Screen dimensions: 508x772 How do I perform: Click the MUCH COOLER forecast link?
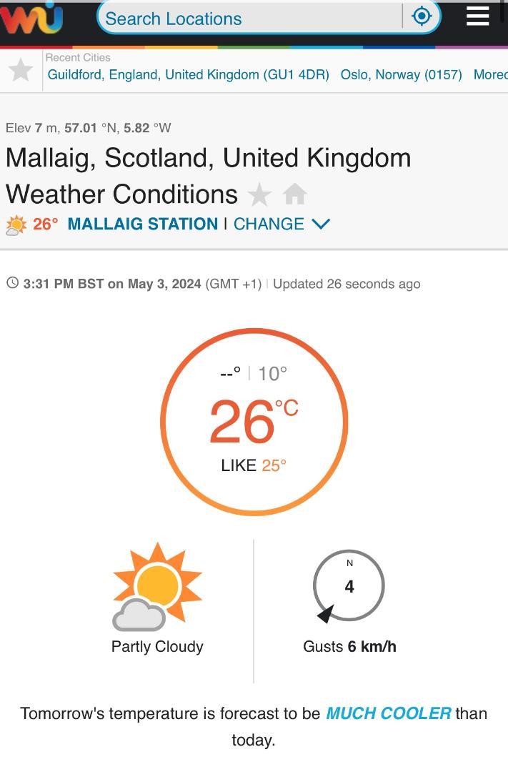(389, 713)
